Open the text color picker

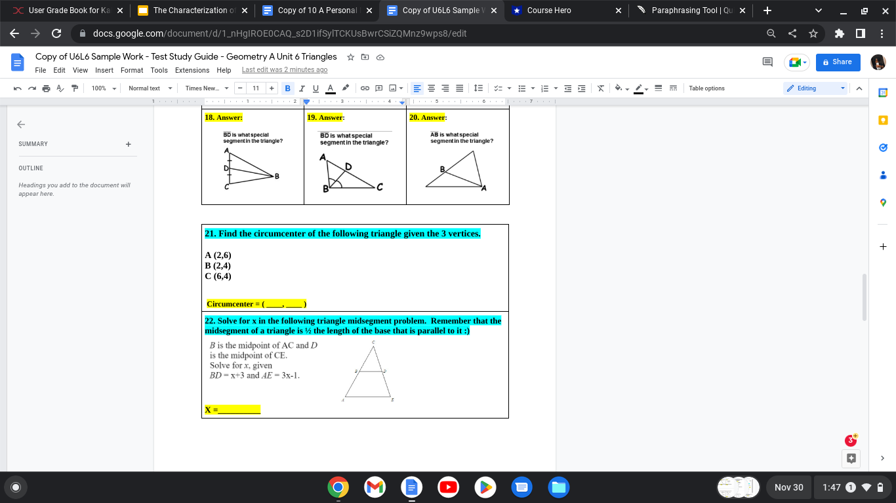(x=330, y=88)
